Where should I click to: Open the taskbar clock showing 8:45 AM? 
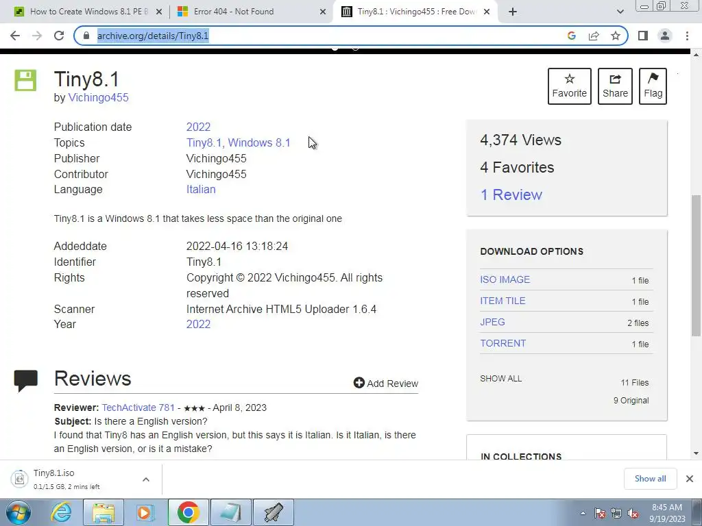pyautogui.click(x=667, y=513)
